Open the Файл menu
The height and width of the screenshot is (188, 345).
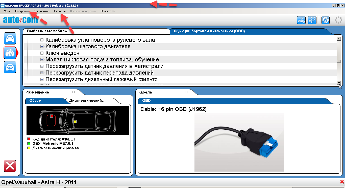[7, 11]
